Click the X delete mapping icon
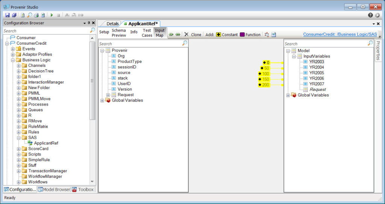Image resolution: width=385 pixels, height=204 pixels. point(186,35)
